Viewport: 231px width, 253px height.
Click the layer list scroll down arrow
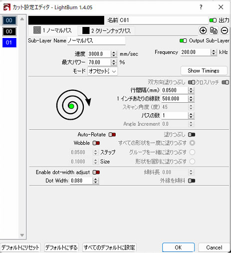22,235
